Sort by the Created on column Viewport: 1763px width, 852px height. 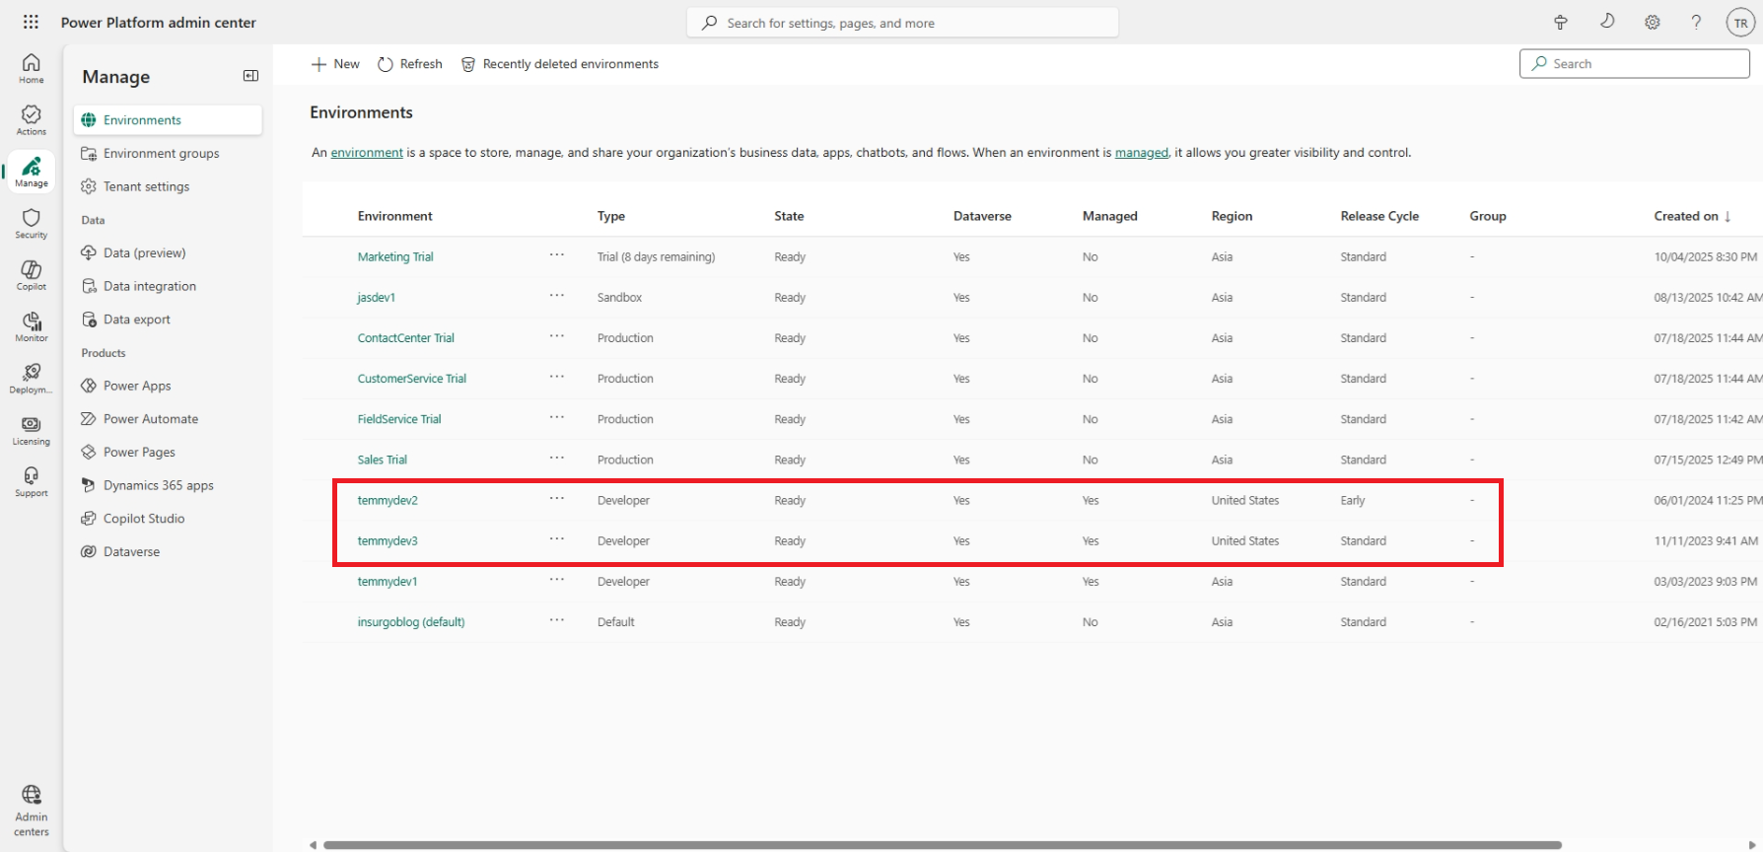(1692, 216)
